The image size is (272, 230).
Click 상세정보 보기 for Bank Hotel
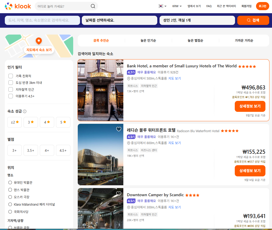(250, 106)
